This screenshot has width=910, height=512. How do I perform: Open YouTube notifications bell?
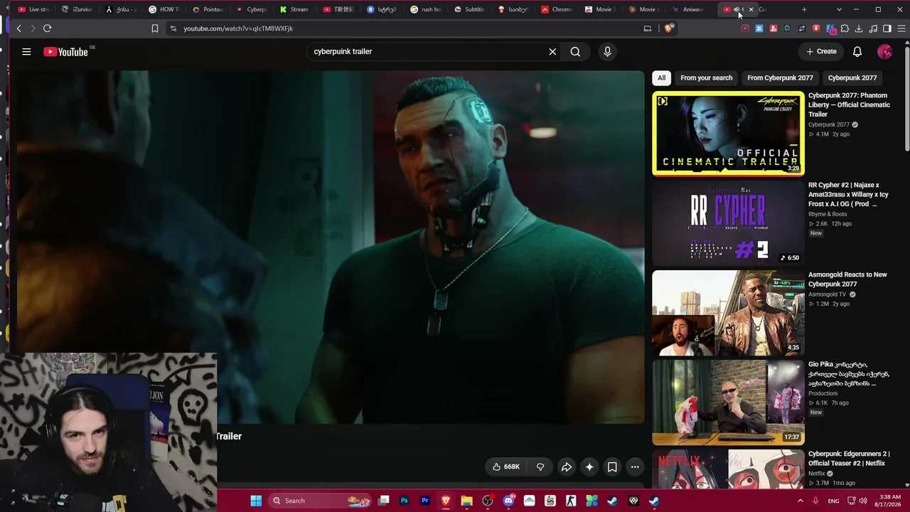click(x=857, y=51)
